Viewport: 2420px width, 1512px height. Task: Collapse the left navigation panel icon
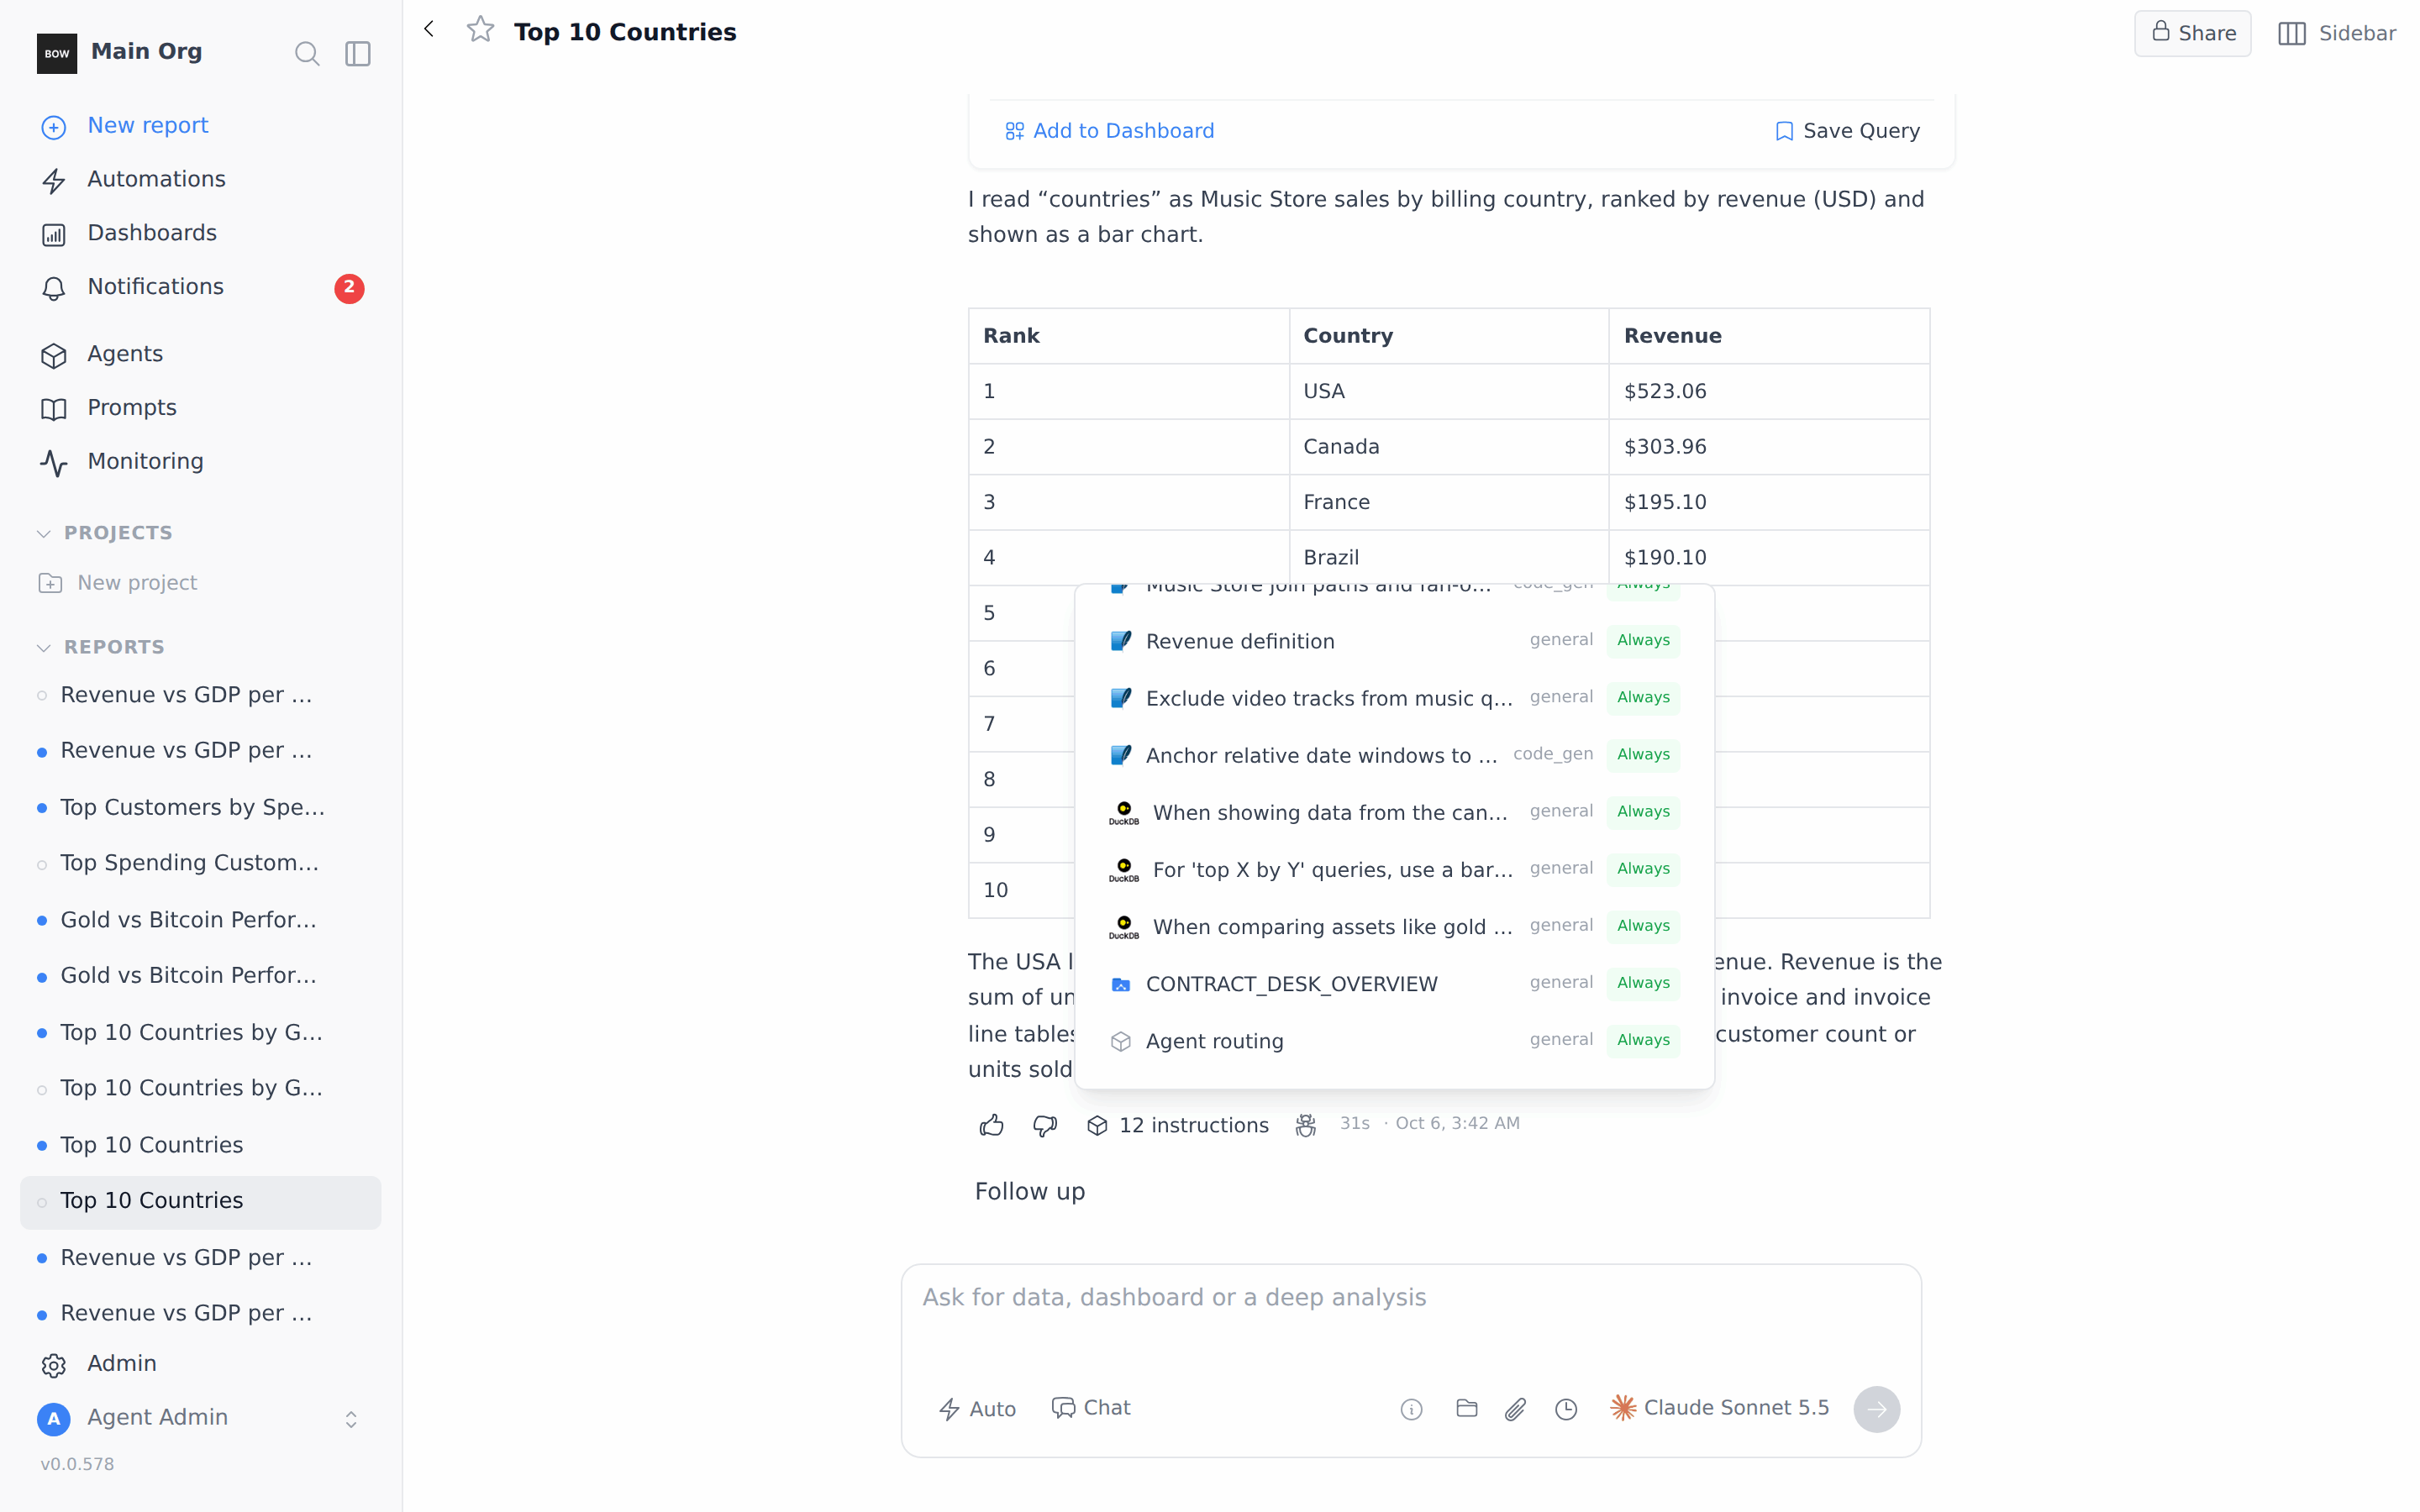tap(358, 53)
